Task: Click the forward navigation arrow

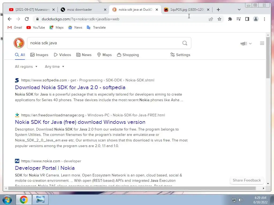Action: tap(18, 19)
